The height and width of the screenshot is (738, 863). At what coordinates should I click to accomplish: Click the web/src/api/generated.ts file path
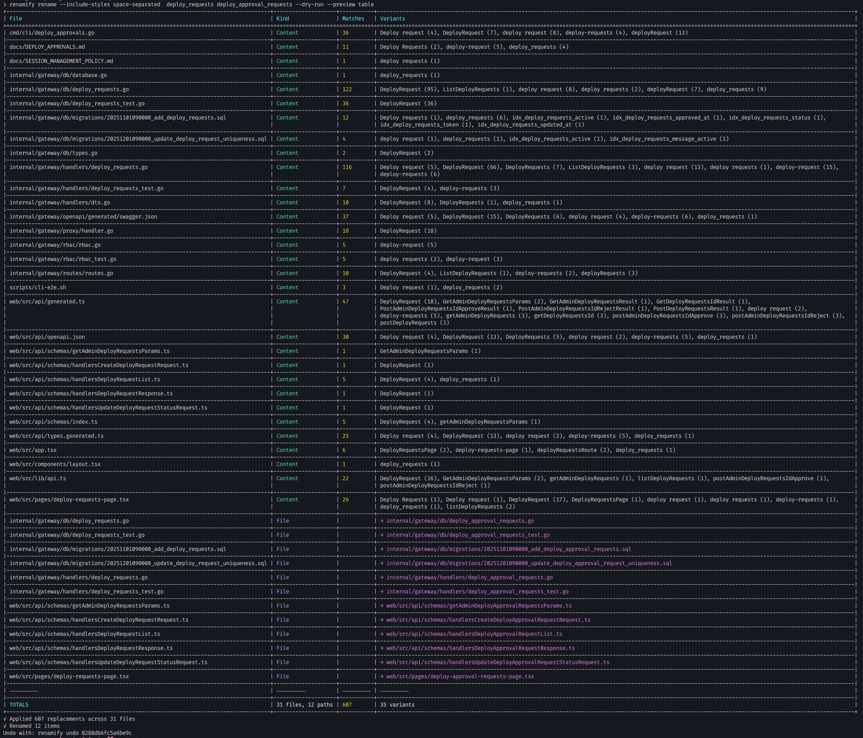coord(47,302)
